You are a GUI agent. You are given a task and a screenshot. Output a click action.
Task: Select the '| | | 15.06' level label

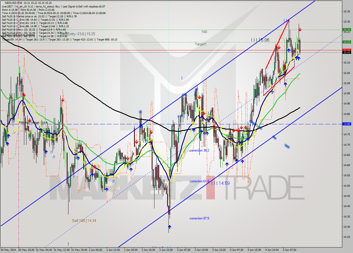[x=260, y=40]
